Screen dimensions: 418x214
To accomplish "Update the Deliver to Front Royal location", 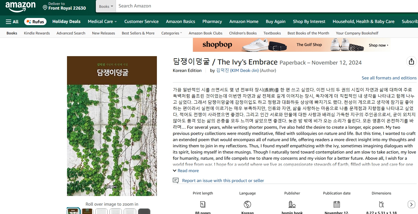I will coord(64,6).
